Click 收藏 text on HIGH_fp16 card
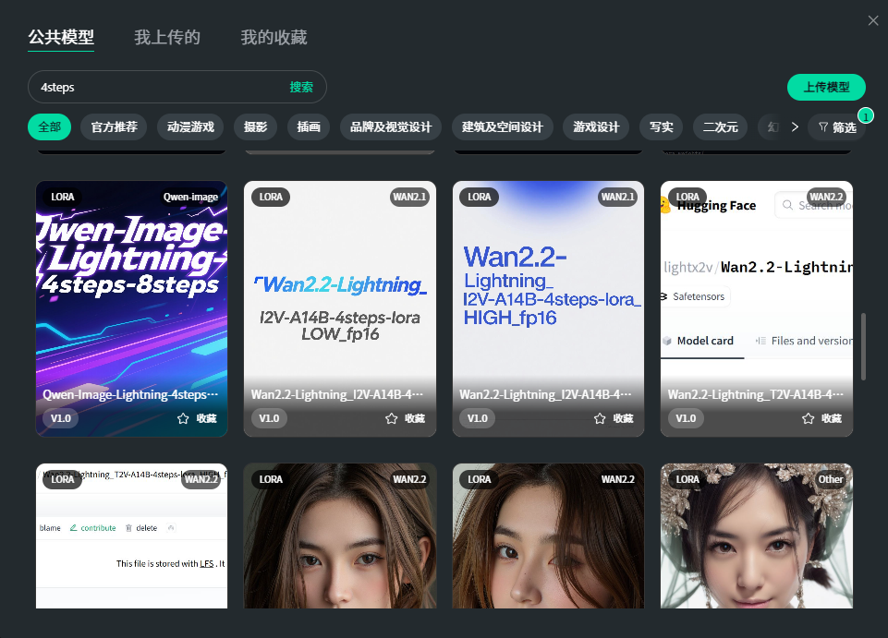The width and height of the screenshot is (888, 638). point(623,418)
